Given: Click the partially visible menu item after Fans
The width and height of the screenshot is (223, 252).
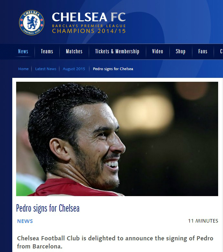Looking at the screenshot, I should (x=221, y=51).
